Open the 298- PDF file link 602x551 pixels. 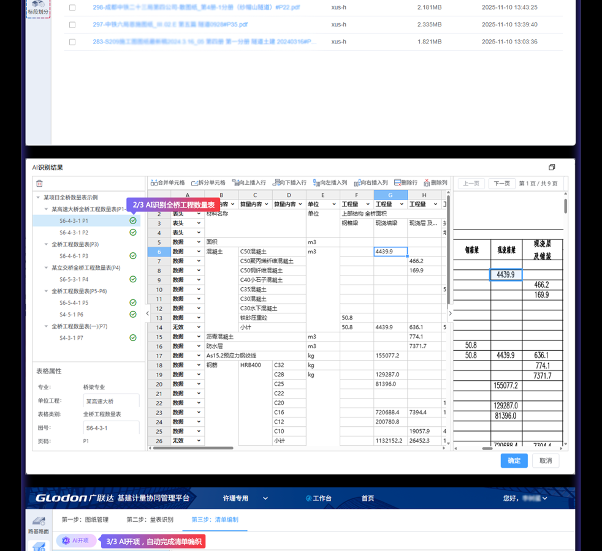(196, 7)
